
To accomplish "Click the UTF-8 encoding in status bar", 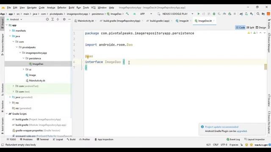I will coord(224,145).
